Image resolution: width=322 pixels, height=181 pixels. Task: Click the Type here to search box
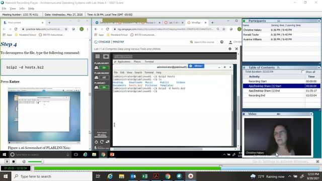click(x=52, y=176)
